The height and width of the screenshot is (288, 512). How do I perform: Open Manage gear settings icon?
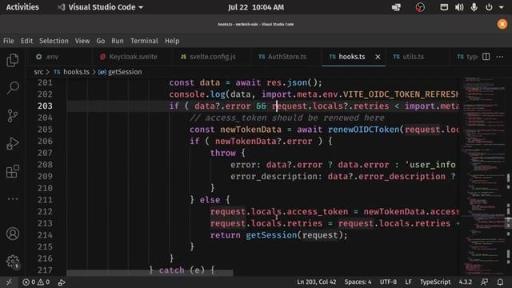pyautogui.click(x=13, y=262)
